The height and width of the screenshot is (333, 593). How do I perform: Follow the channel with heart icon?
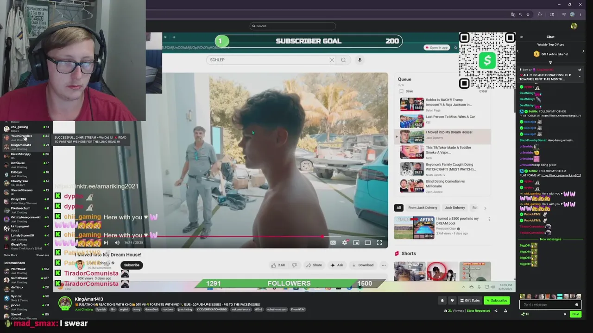coord(452,300)
